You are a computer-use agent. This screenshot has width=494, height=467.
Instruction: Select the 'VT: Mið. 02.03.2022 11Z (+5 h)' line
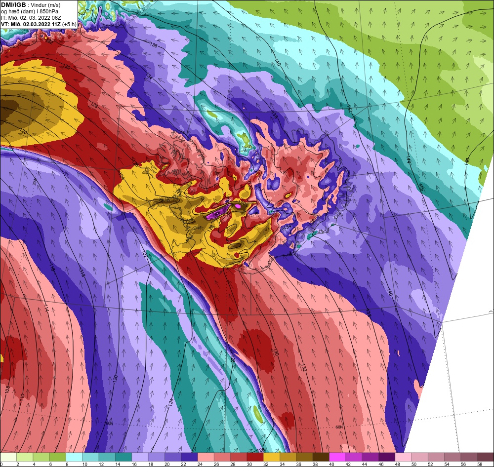tap(39, 24)
